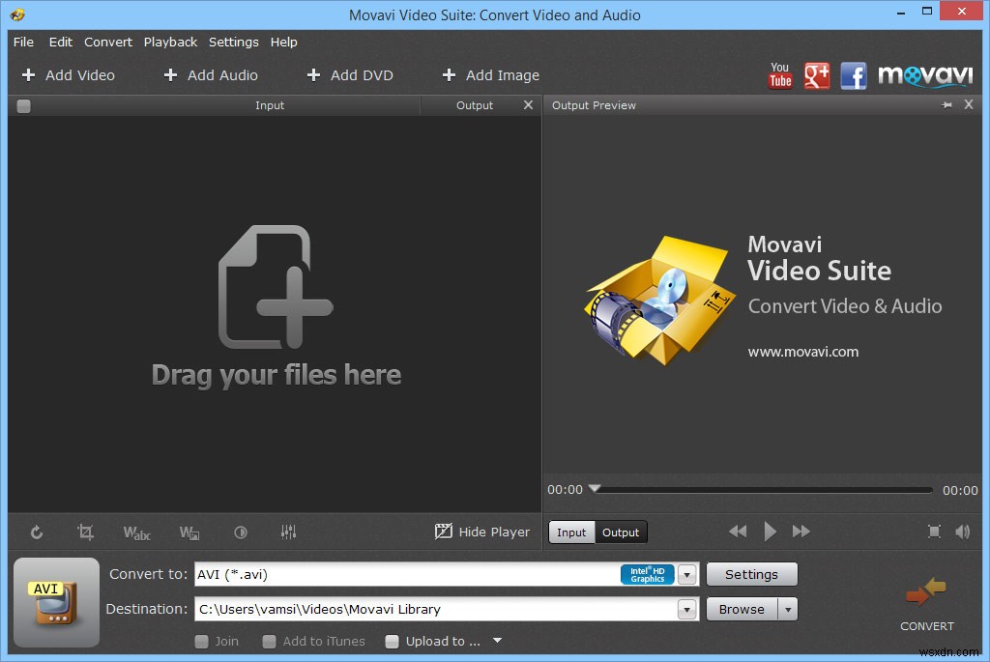
Task: Expand the Upload to options
Action: (496, 641)
